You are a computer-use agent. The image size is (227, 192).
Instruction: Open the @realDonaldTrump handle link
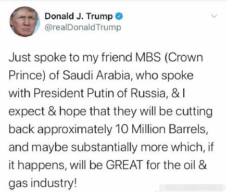(x=83, y=28)
